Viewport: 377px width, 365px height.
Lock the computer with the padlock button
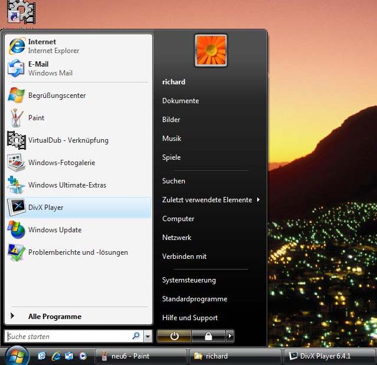click(208, 336)
